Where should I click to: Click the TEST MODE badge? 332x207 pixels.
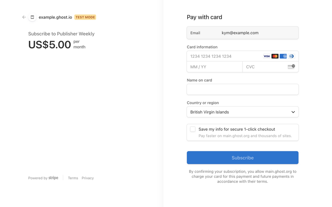[x=85, y=17]
